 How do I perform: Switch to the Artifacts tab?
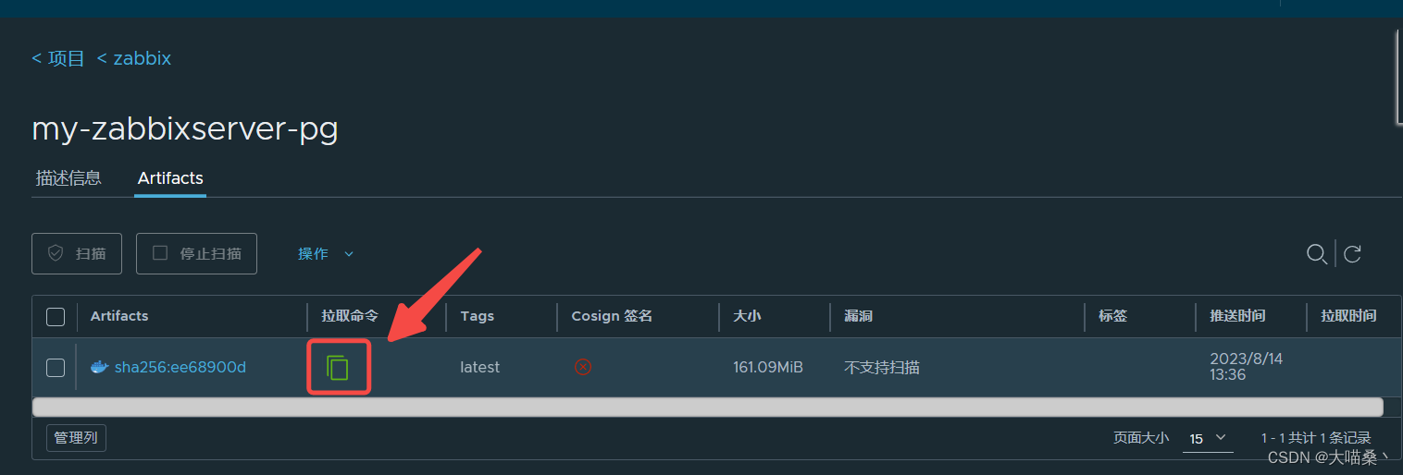click(170, 178)
